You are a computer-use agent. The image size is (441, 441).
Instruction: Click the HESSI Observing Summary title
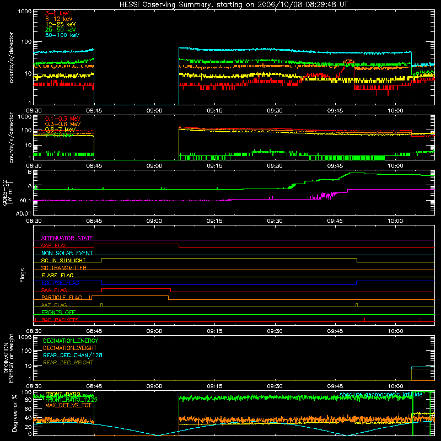pos(233,5)
